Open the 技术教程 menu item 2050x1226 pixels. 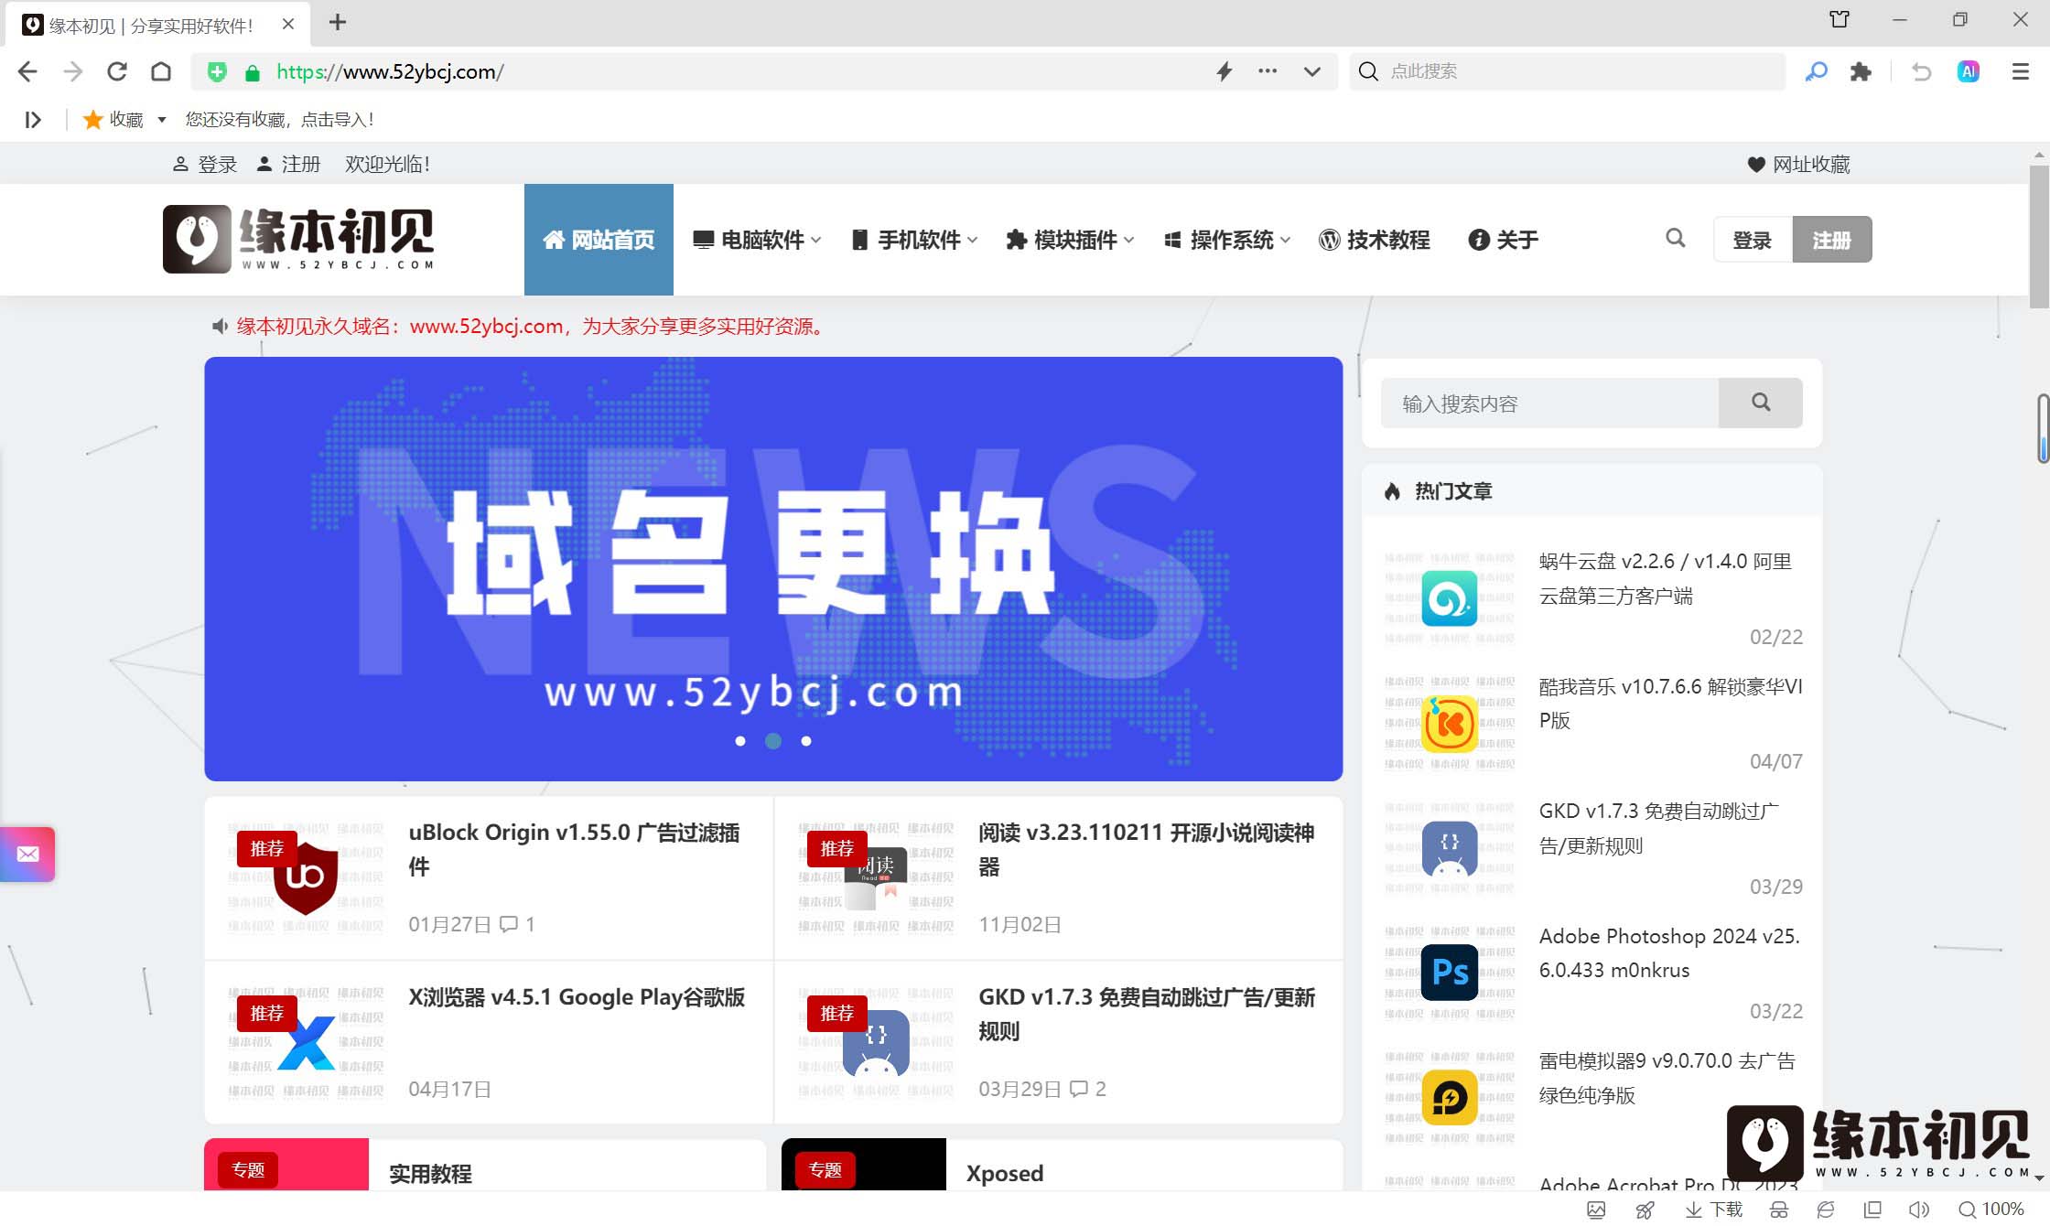click(1374, 240)
